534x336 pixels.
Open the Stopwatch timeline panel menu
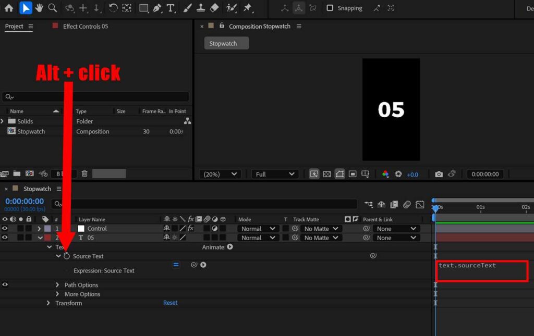click(x=59, y=189)
